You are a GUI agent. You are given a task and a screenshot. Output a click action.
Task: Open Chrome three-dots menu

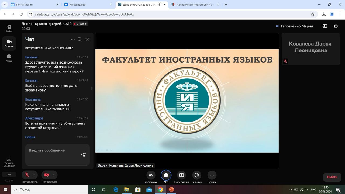click(340, 14)
